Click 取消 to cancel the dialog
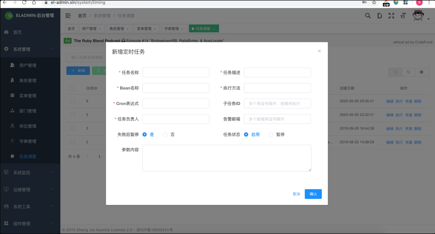Image resolution: width=435 pixels, height=234 pixels. 296,194
